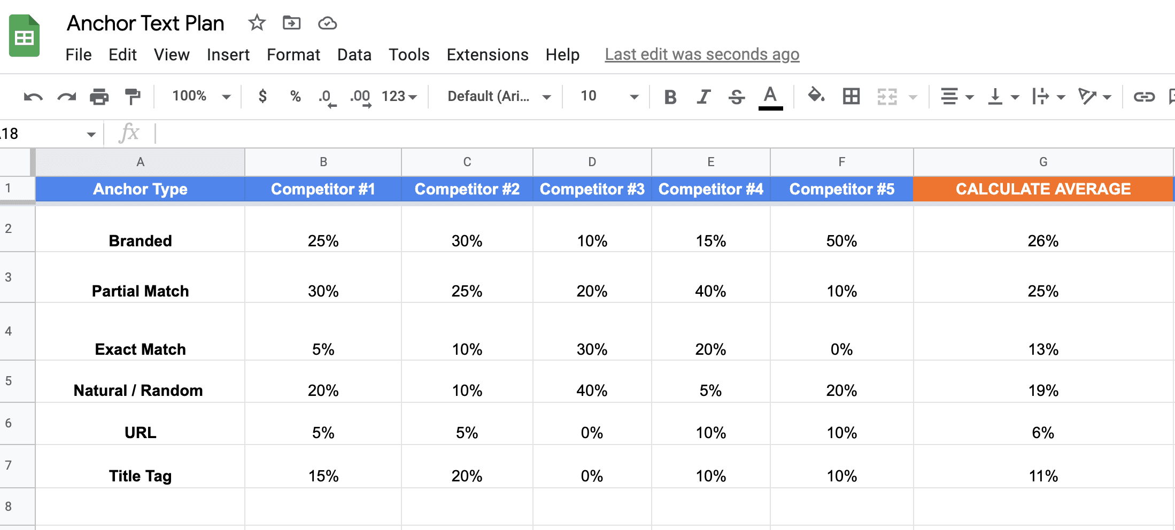Click the URL cell
The width and height of the screenshot is (1175, 530).
(x=140, y=424)
